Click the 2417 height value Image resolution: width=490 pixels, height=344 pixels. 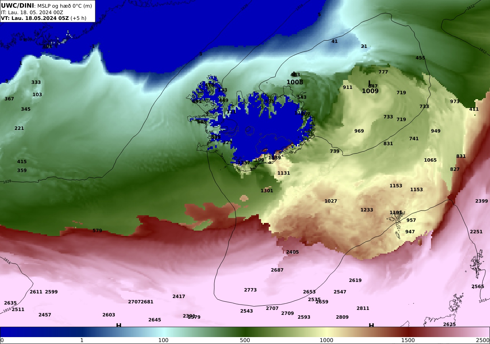[x=179, y=296]
